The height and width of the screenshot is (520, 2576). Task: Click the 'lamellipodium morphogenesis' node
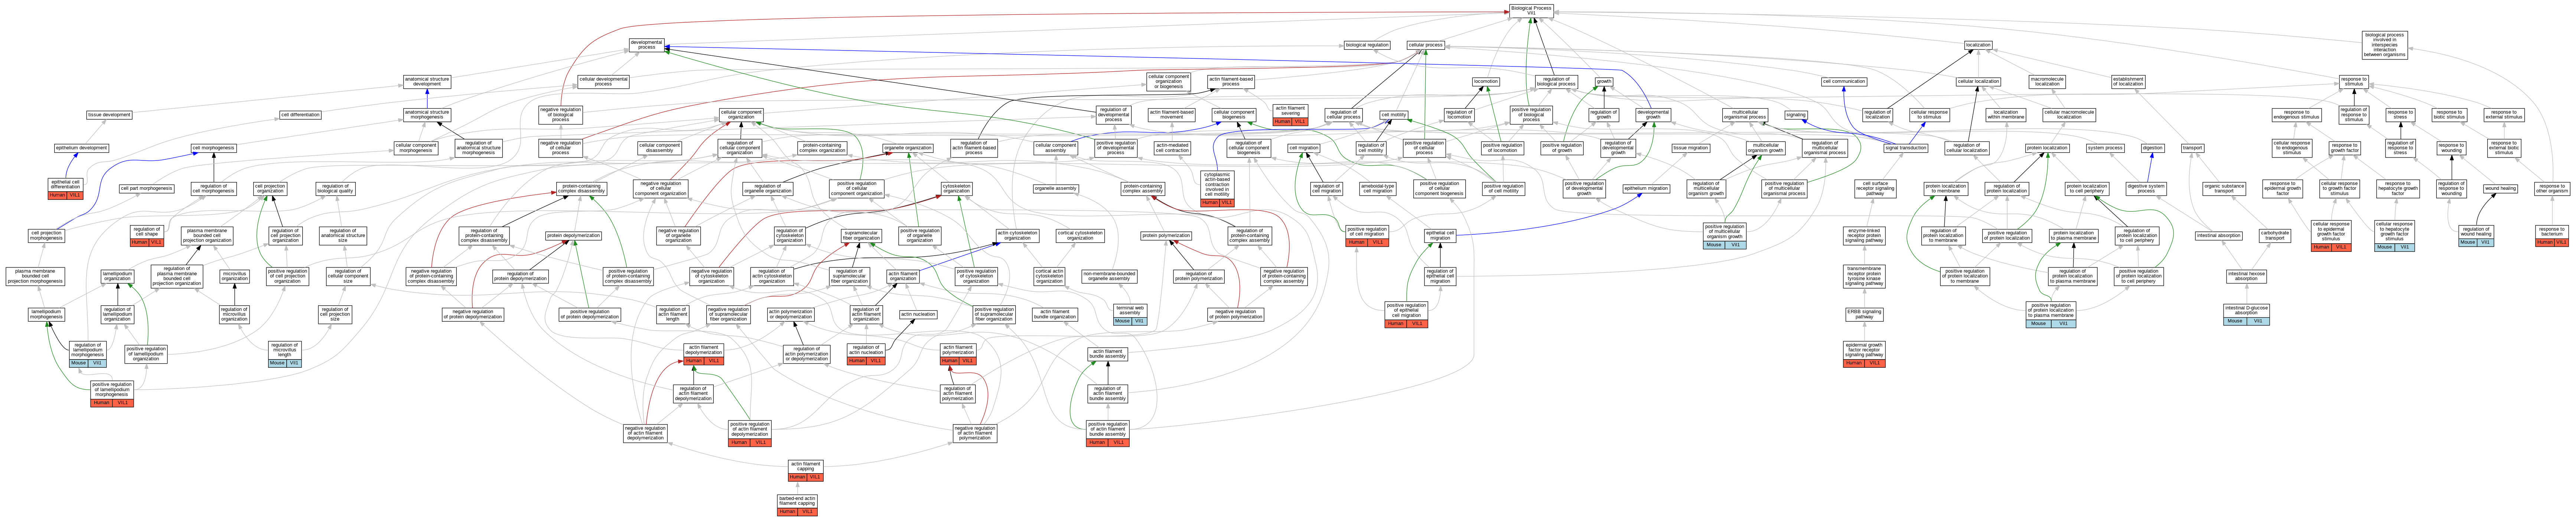(46, 314)
